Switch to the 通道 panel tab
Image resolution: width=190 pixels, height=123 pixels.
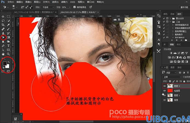[172, 67]
